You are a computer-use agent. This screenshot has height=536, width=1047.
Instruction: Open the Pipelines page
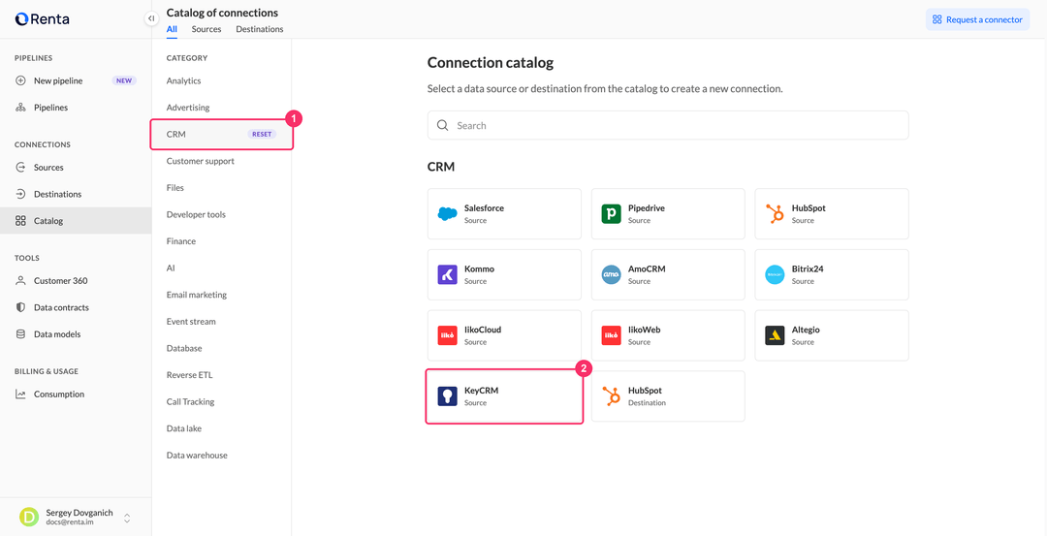[50, 108]
